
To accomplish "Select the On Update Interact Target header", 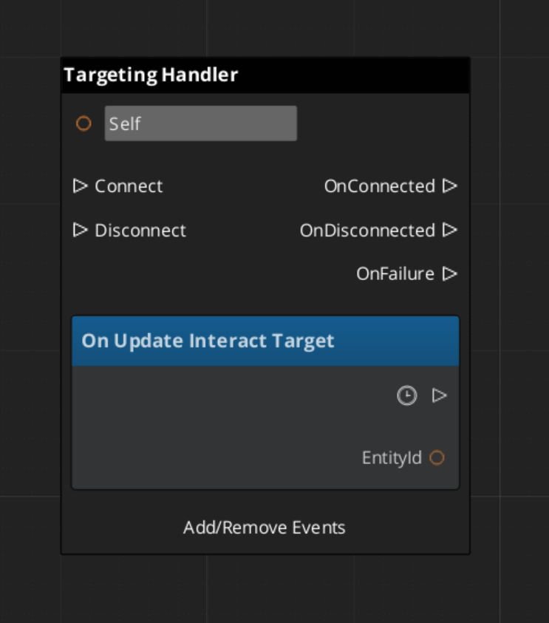I will (265, 341).
